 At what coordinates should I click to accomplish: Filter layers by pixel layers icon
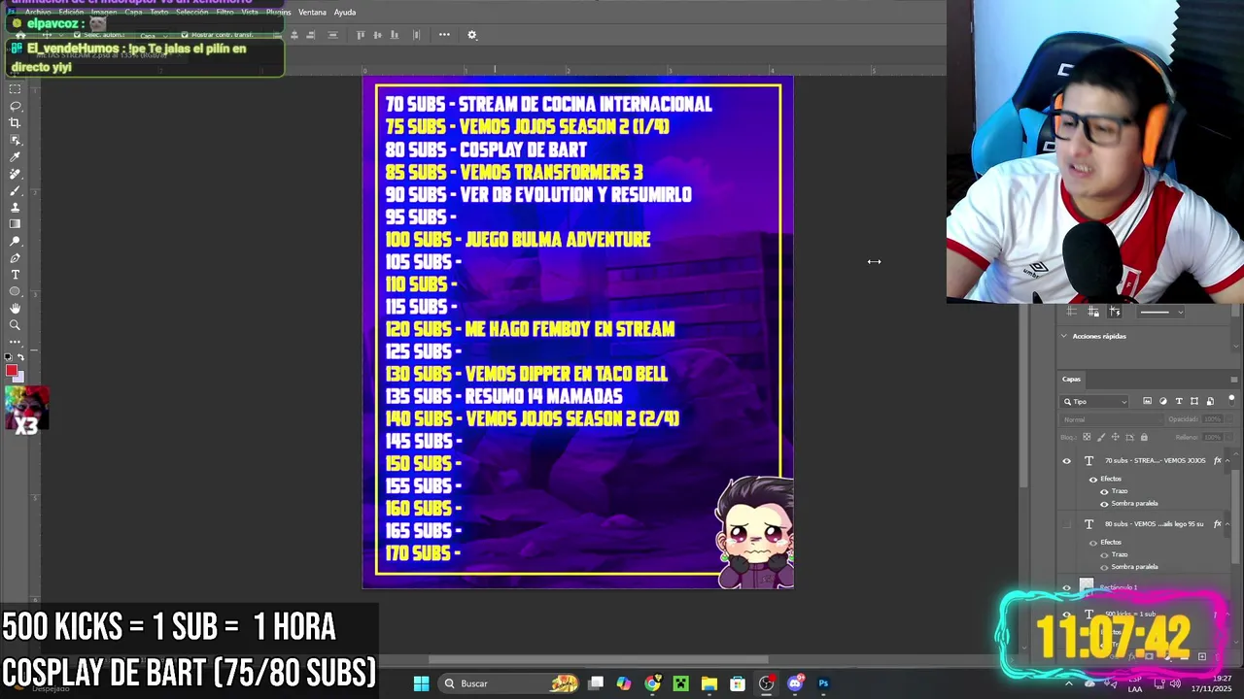[1148, 401]
